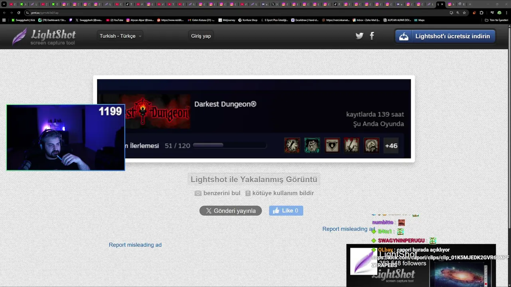Open the Darkest Dungeon screenshot image

click(x=254, y=119)
